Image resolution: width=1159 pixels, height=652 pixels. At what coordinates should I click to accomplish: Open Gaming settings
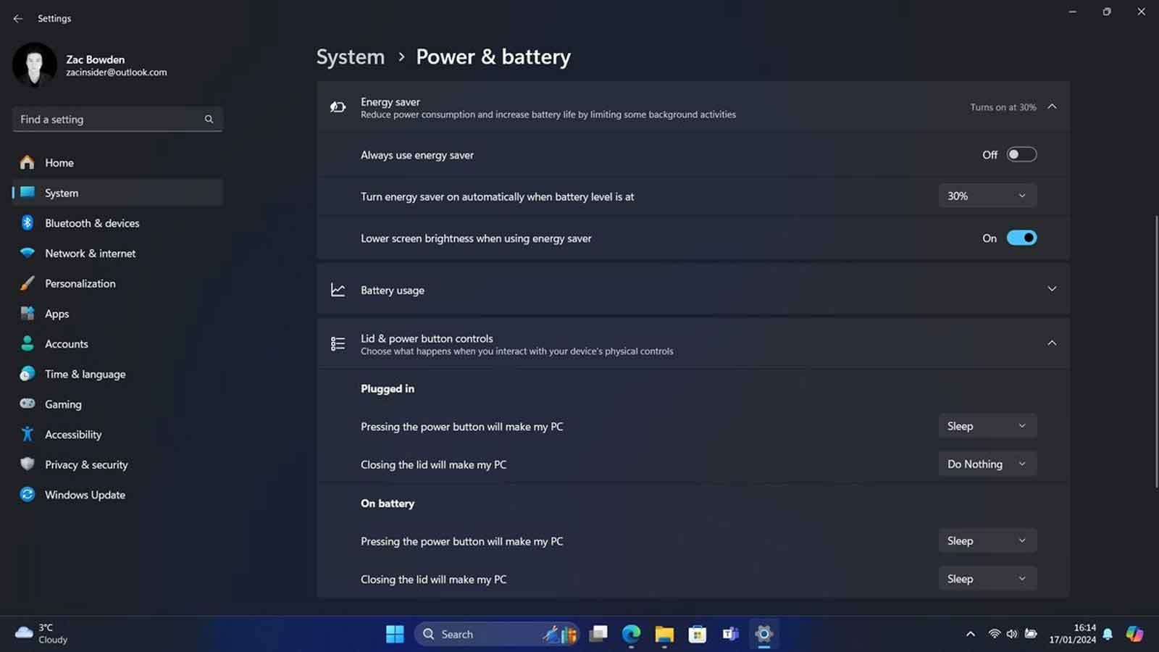coord(63,404)
